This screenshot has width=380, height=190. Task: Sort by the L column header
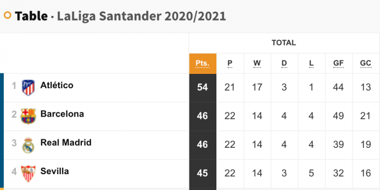tap(311, 63)
